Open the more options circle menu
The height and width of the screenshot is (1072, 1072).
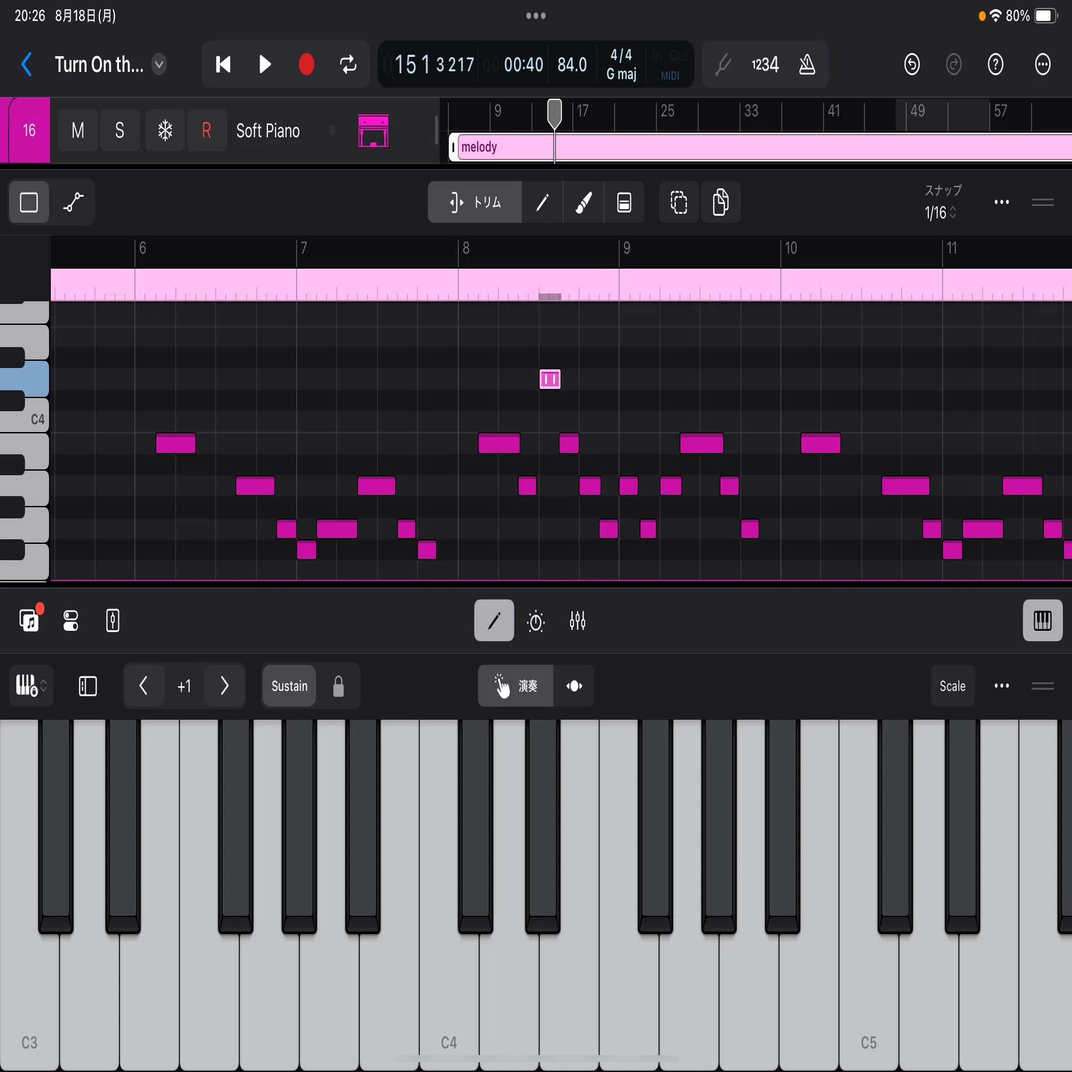click(1043, 64)
